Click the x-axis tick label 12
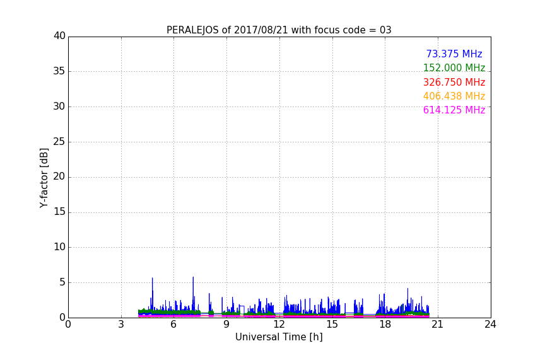 [279, 325]
